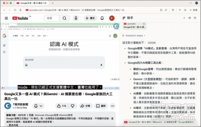201x127 pixels.
Task: Click the 儲存 save button
Action: coord(101,106)
